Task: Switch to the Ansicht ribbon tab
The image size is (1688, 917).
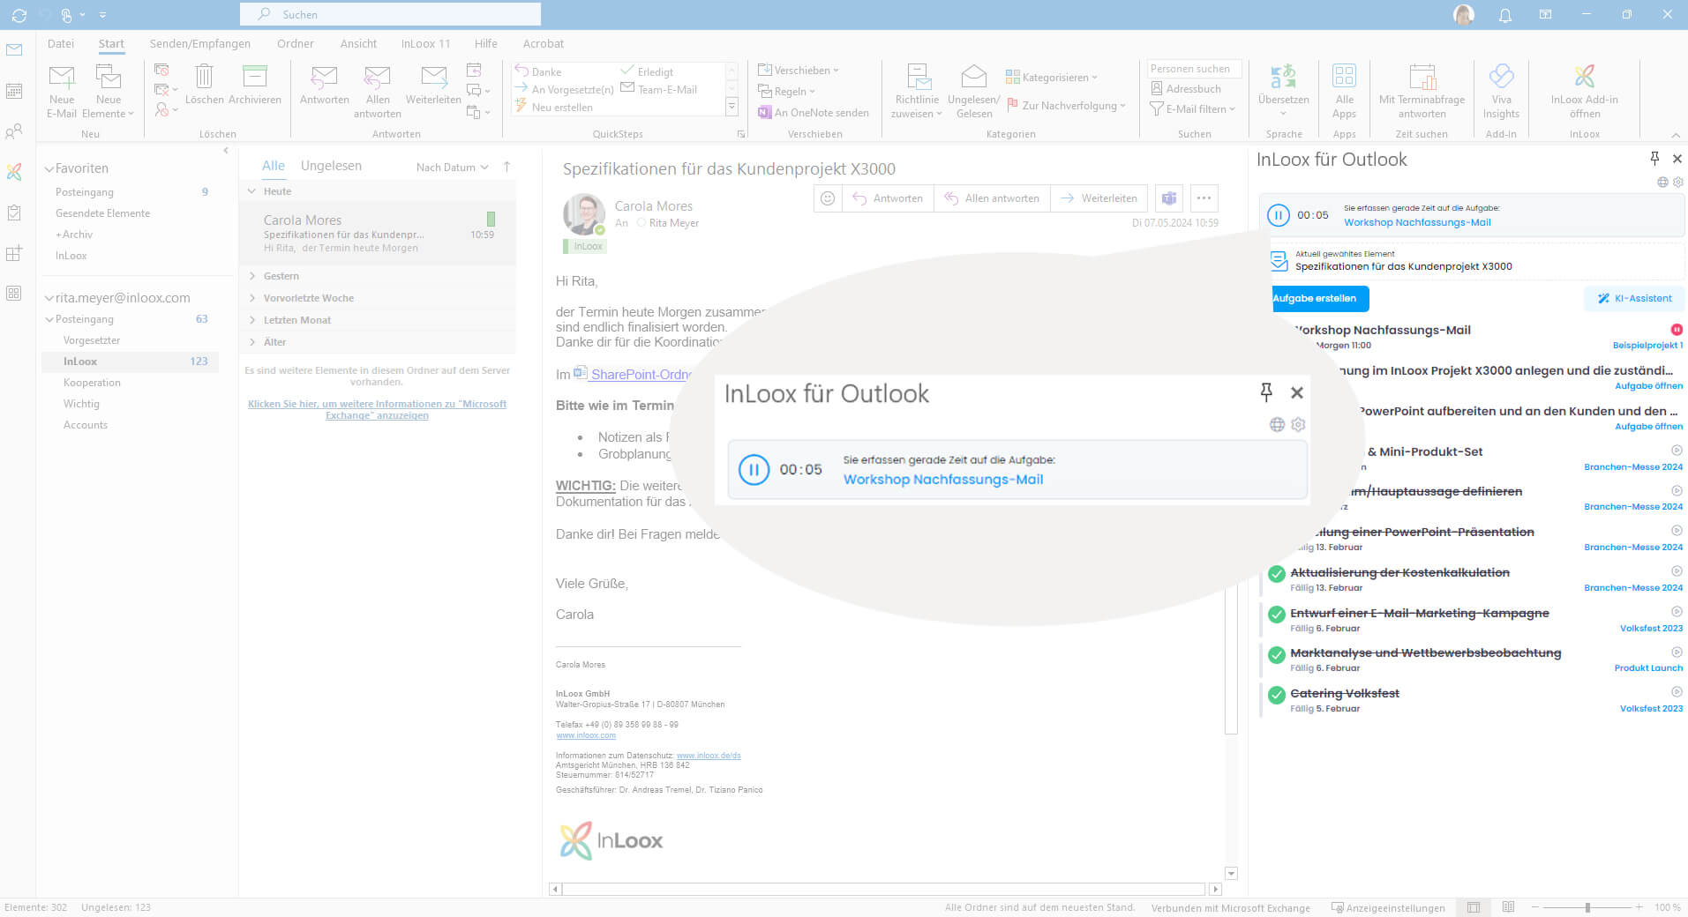Action: tap(358, 44)
